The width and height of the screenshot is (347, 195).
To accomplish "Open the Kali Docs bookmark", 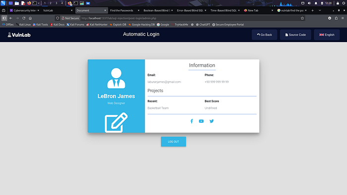I will pyautogui.click(x=58, y=25).
